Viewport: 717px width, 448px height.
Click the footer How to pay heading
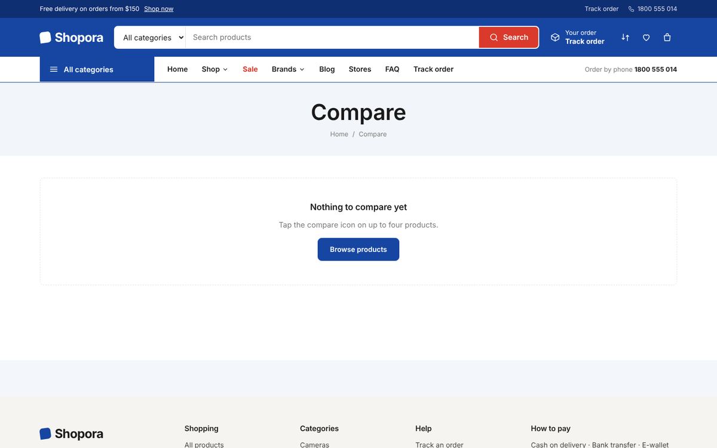[x=550, y=428]
